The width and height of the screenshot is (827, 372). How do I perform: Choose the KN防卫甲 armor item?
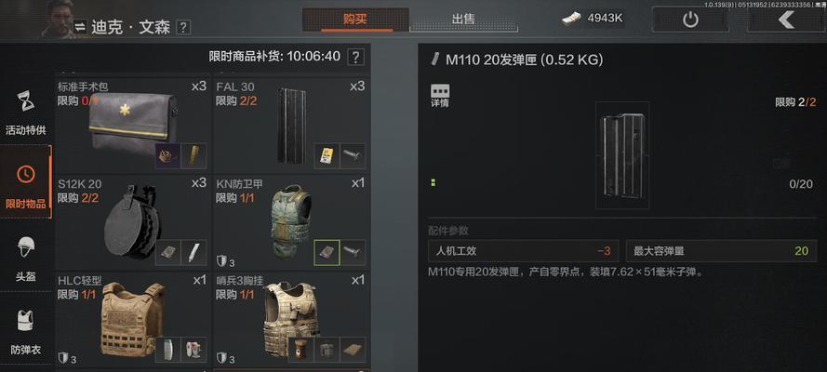pos(291,223)
